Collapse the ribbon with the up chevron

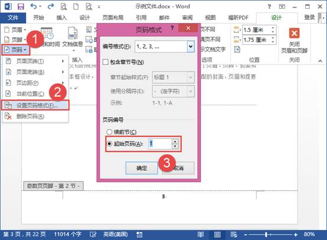(320, 61)
